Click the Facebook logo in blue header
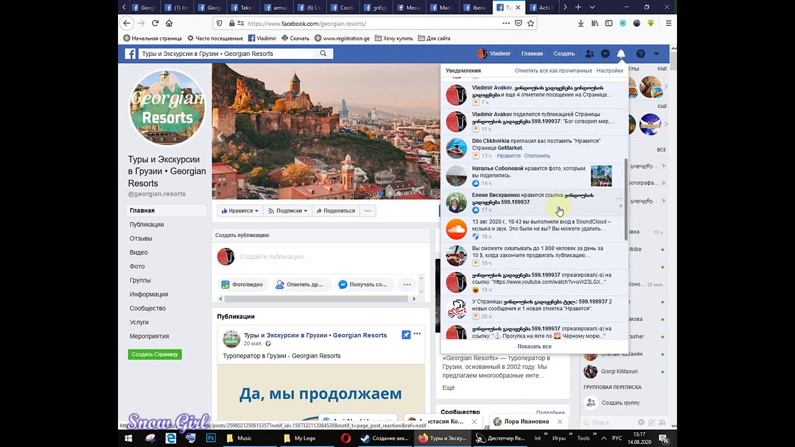This screenshot has width=795, height=447. point(130,54)
